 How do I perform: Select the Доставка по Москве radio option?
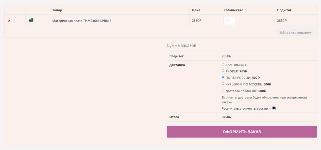(x=223, y=90)
